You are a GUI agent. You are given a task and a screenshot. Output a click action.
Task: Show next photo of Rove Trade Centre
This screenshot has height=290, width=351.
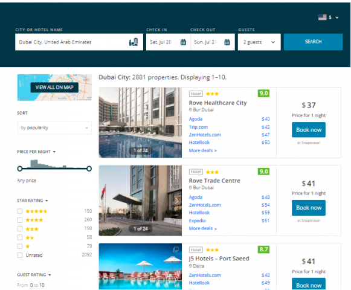coord(176,201)
